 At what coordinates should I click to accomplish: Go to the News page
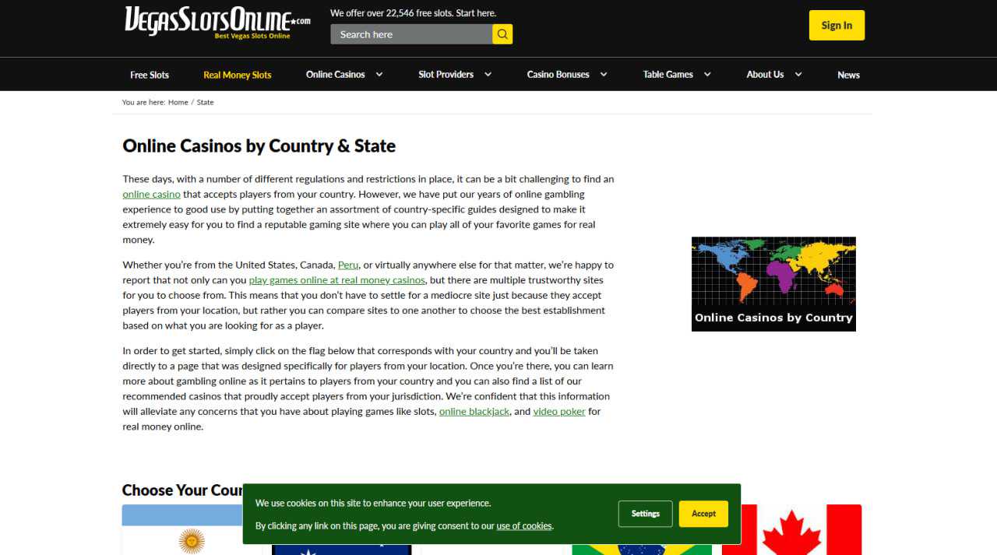tap(849, 75)
